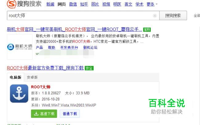Select the 网页 search category
The image size is (200, 125).
coord(62,4)
